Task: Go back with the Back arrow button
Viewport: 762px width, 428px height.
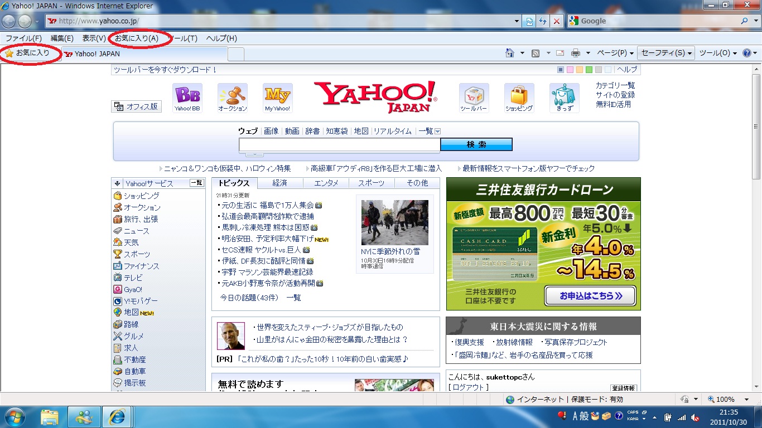Action: tap(9, 21)
